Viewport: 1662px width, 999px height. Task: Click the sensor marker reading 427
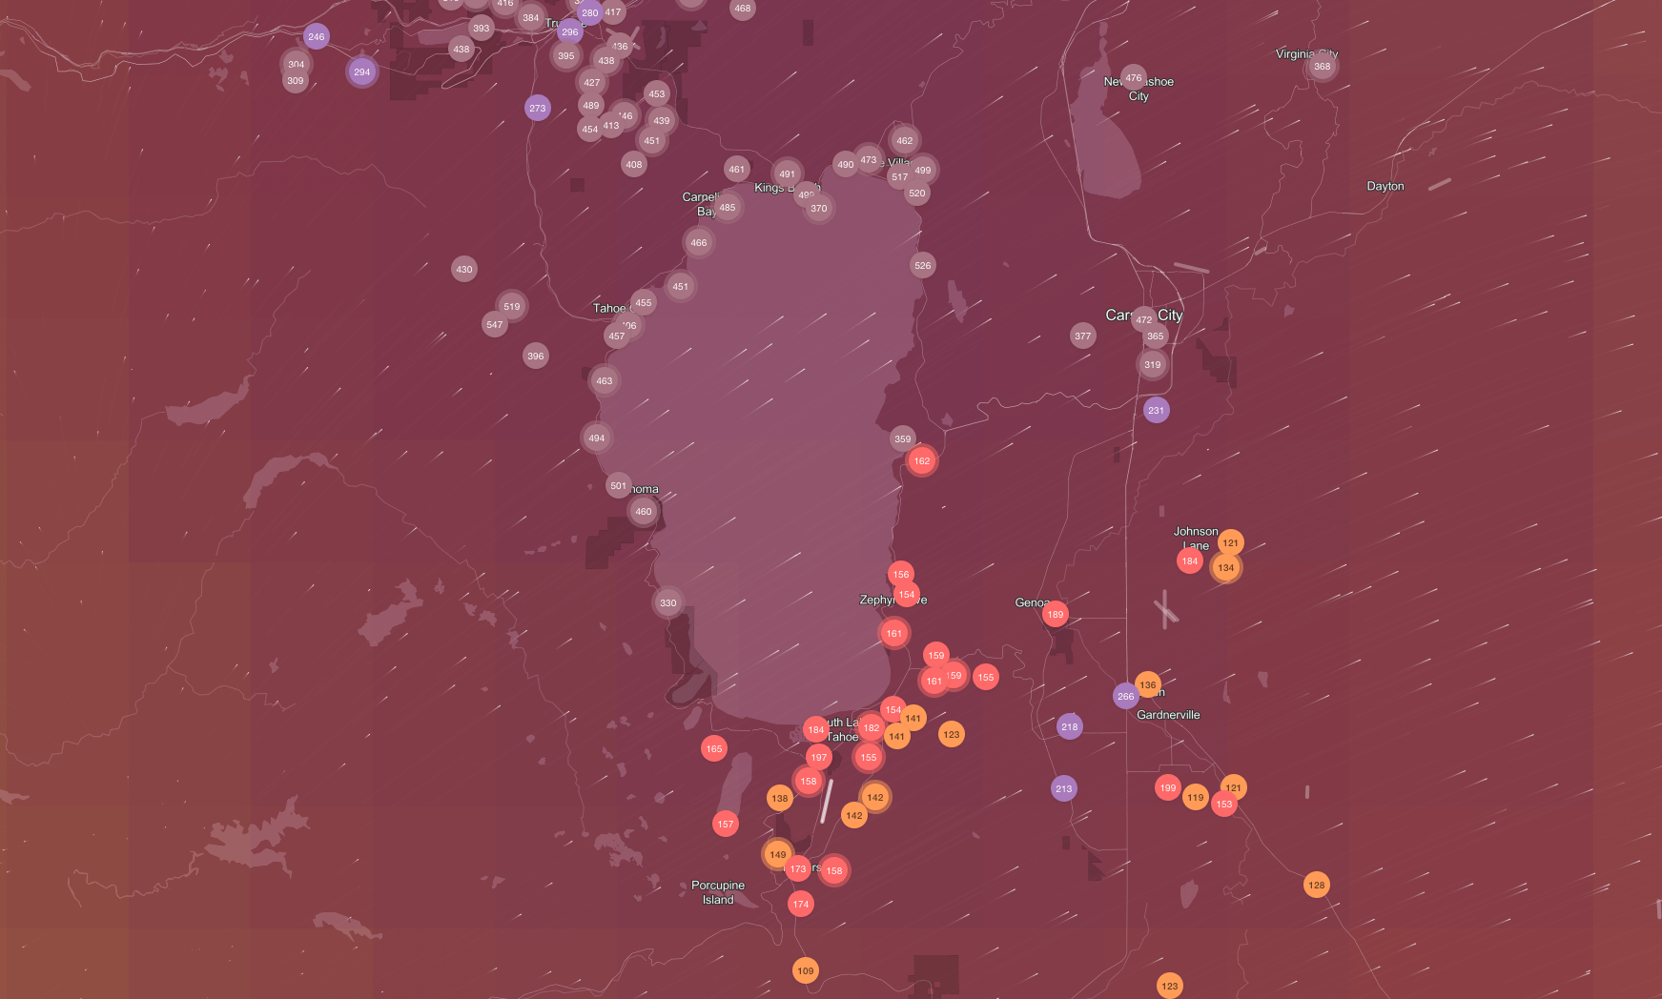[592, 82]
